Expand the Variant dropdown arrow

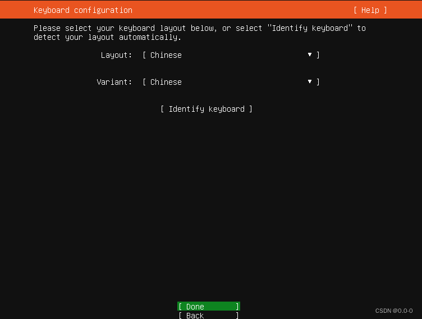pyautogui.click(x=310, y=81)
